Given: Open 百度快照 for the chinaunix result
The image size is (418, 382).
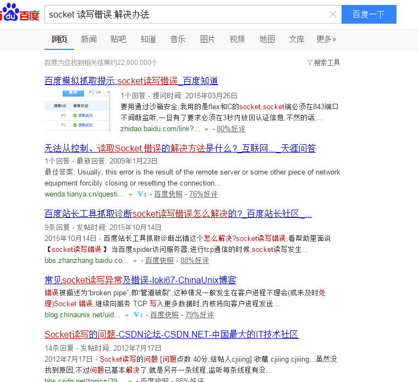Looking at the screenshot, I should pos(164,315).
